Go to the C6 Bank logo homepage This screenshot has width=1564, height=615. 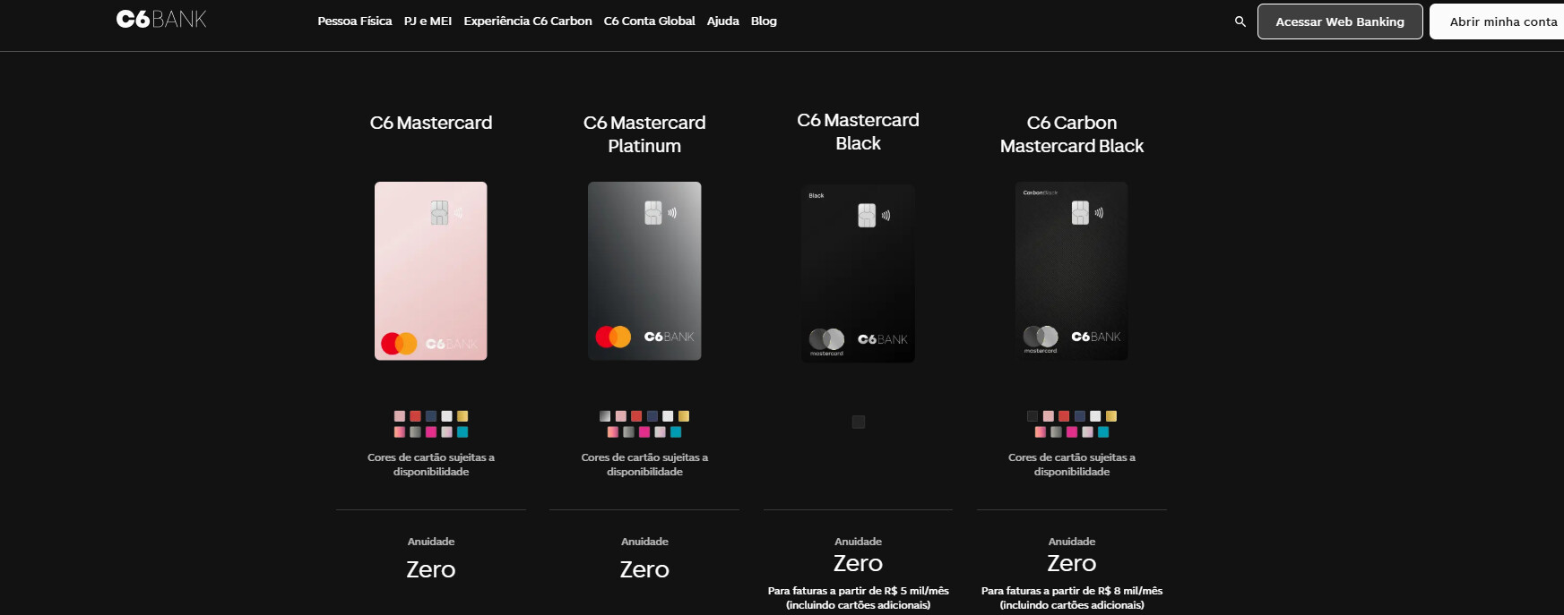[x=161, y=20]
